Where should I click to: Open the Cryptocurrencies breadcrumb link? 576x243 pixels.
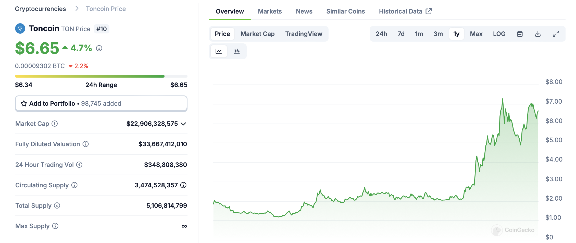tap(40, 9)
